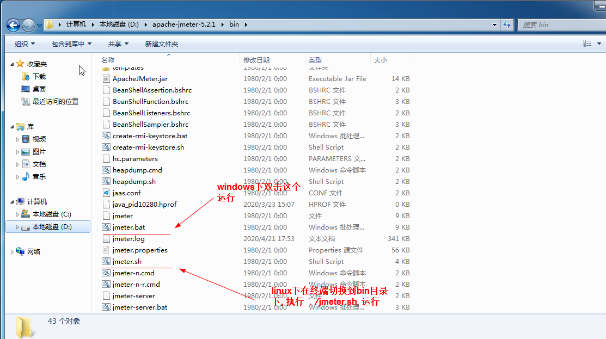Select 下载 in the favorites sidebar

[x=39, y=77]
